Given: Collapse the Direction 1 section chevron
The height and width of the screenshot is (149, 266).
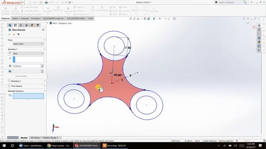Looking at the screenshot, I should 44,49.
